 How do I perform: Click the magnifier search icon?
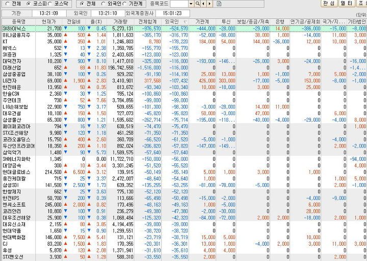point(198,4)
